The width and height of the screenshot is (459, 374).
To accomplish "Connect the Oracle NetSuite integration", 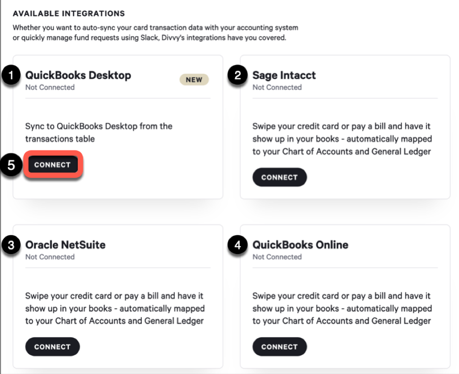I will (52, 347).
